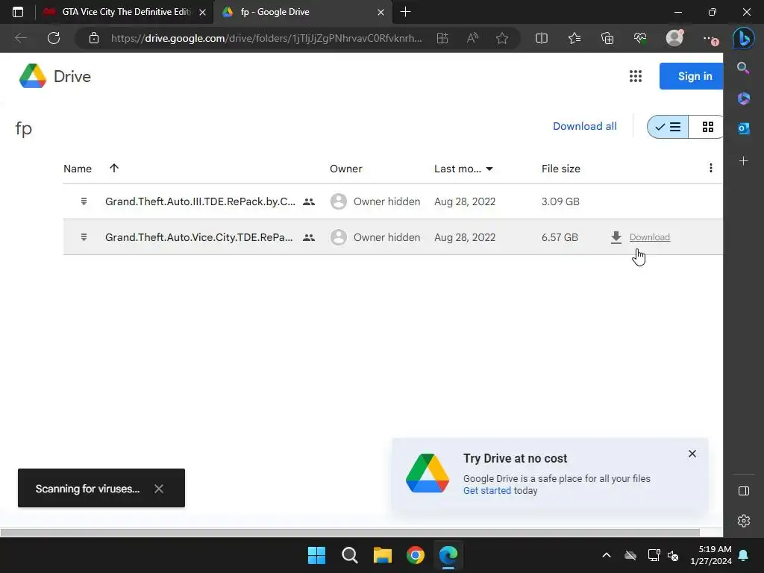The width and height of the screenshot is (764, 573).
Task: Open sidebar settings gear
Action: [744, 521]
